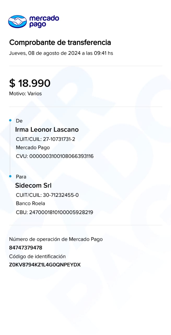Select the "Comprobante de transferencia" heading

click(60, 42)
